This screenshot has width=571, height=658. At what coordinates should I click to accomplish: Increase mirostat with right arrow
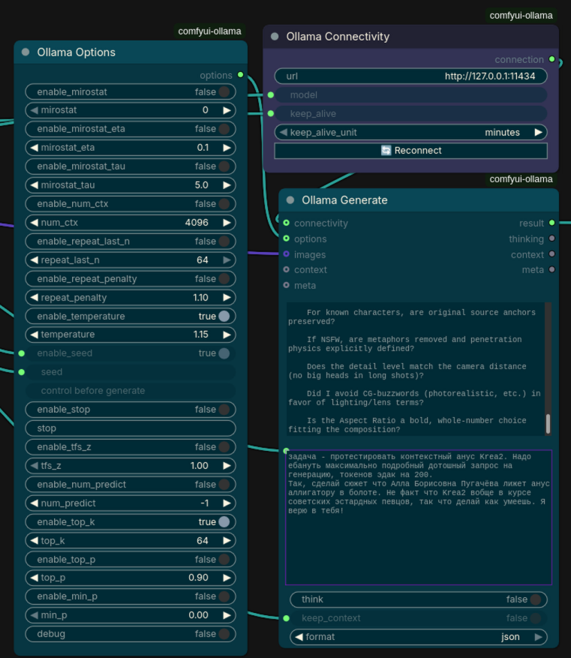[x=227, y=110]
